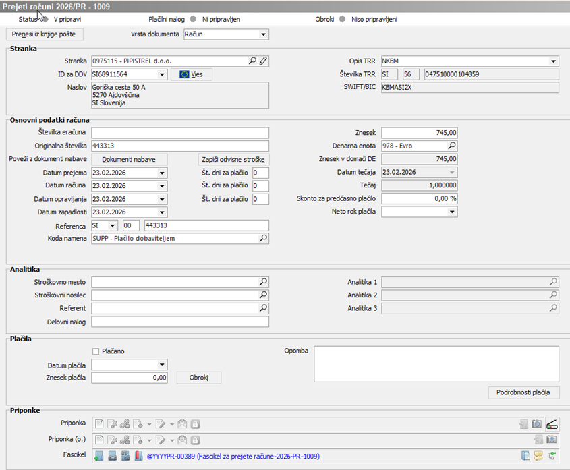Open the Denarna enota lookup magnifier
The image size is (570, 470).
click(452, 146)
